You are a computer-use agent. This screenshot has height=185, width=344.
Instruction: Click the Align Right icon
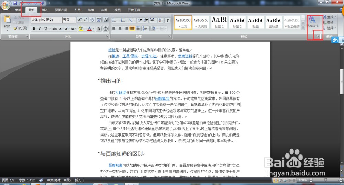[x=126, y=28]
